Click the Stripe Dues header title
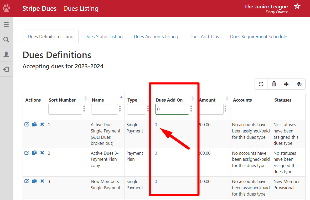 39,8
